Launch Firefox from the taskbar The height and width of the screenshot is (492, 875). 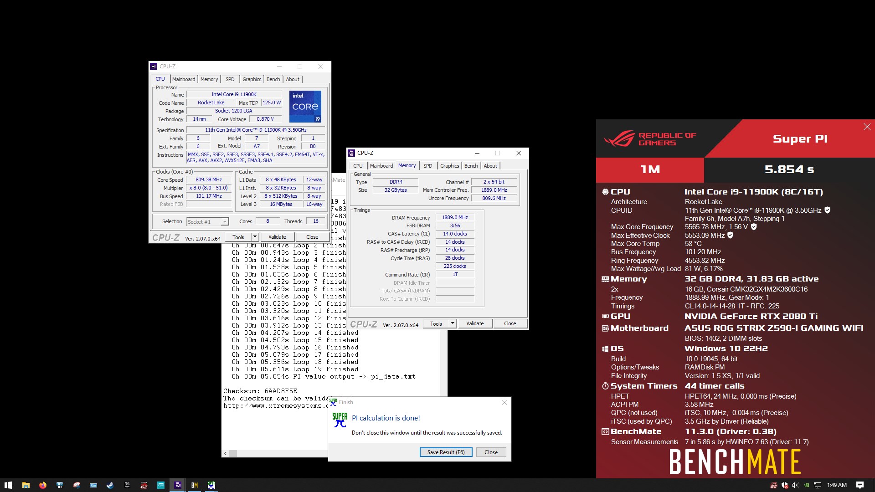(x=42, y=485)
